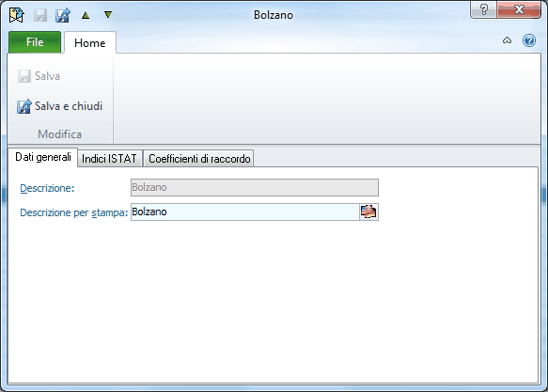Select the Home ribbon tab
This screenshot has width=548, height=392.
tap(90, 43)
